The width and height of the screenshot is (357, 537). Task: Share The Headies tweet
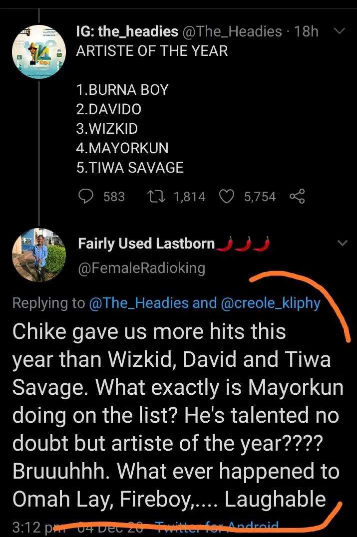click(297, 197)
